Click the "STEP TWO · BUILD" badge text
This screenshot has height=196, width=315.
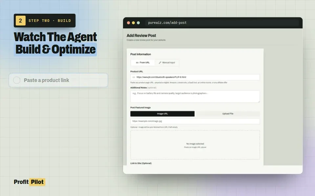point(50,21)
